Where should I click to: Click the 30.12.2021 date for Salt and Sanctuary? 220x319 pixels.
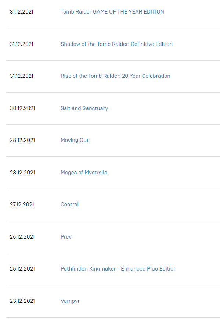coord(22,108)
